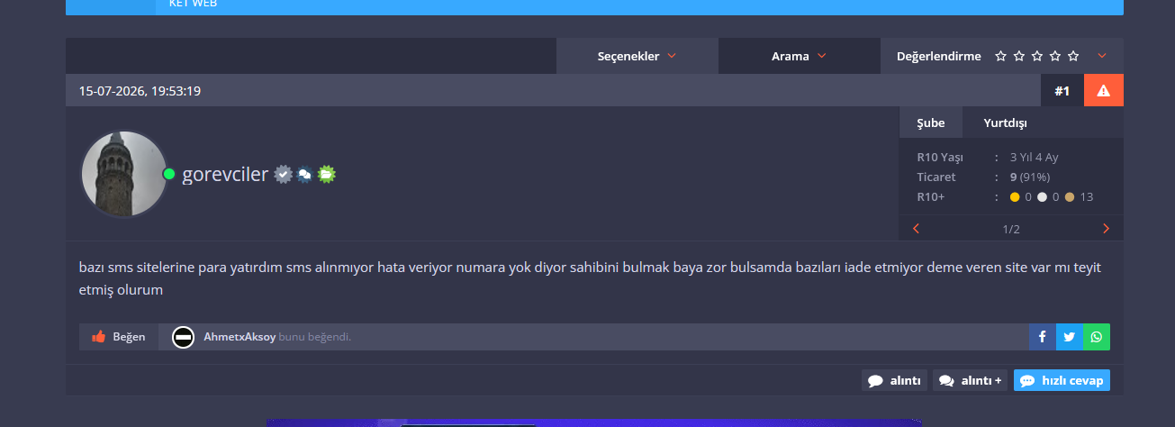Rate thread with the first star
This screenshot has height=427, width=1175.
pyautogui.click(x=1000, y=56)
